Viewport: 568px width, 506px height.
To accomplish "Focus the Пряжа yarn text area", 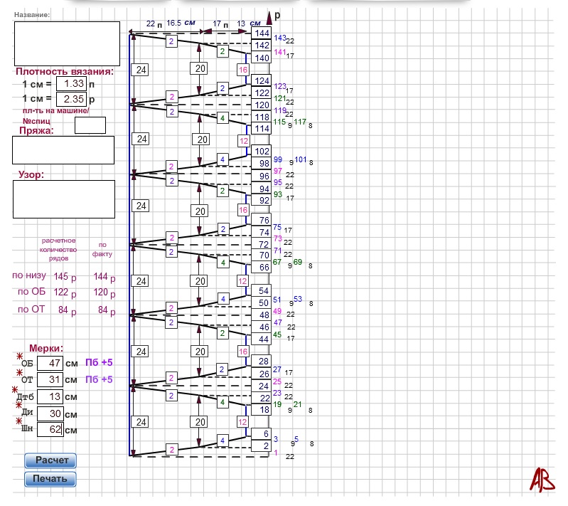I will pyautogui.click(x=63, y=150).
